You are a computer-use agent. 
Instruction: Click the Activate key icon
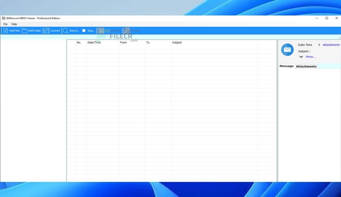127,31
